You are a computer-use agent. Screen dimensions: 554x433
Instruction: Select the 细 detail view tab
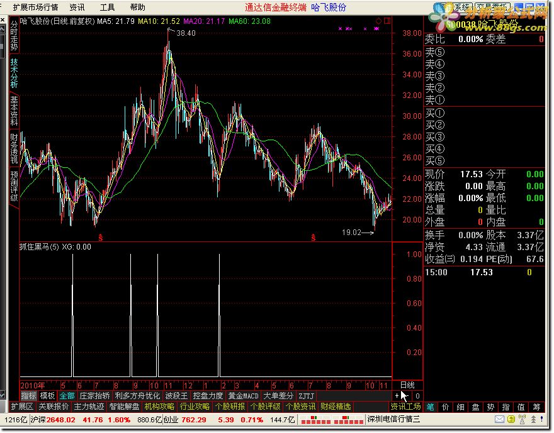(x=461, y=407)
